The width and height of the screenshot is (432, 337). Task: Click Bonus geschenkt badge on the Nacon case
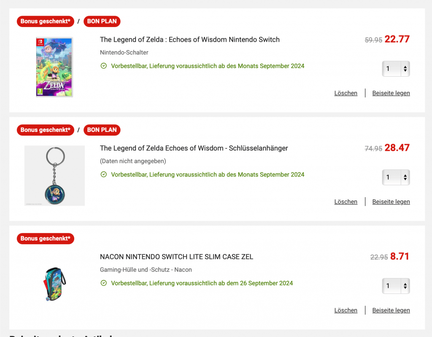(x=46, y=239)
